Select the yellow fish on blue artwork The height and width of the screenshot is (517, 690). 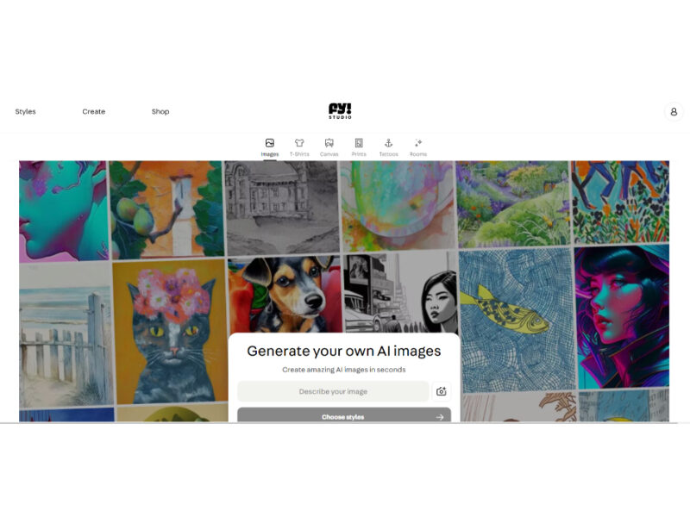pyautogui.click(x=517, y=320)
